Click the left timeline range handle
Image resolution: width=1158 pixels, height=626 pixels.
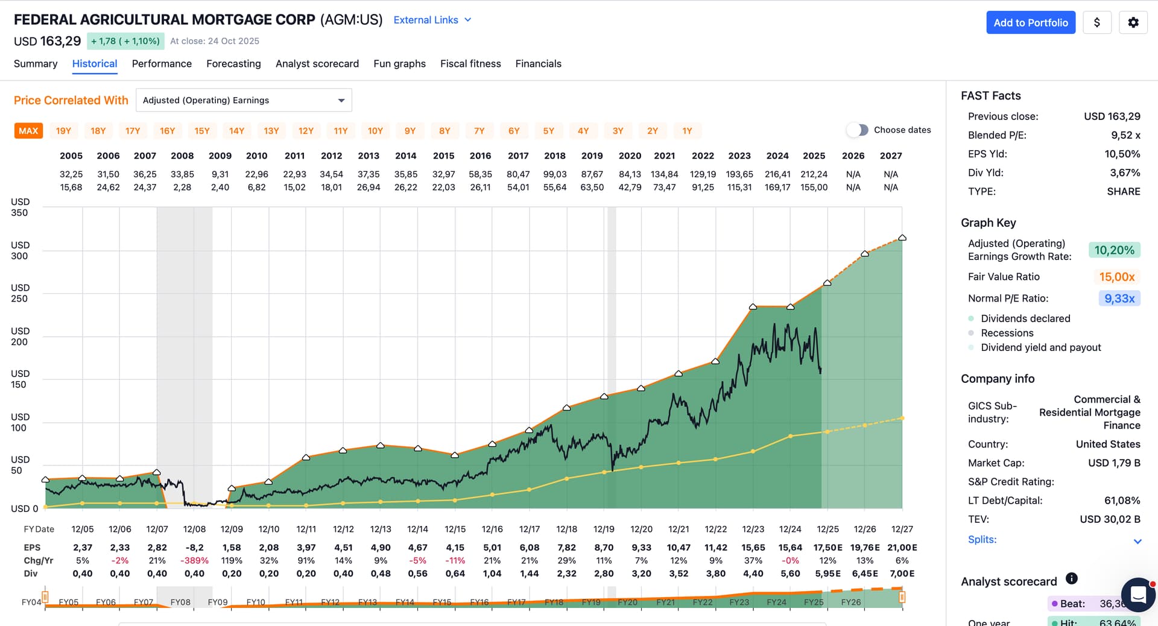point(45,597)
